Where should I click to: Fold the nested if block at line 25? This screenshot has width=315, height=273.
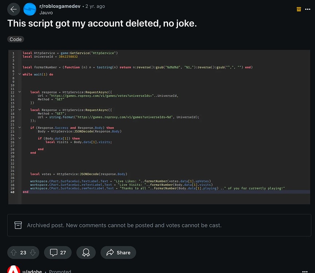(20, 138)
